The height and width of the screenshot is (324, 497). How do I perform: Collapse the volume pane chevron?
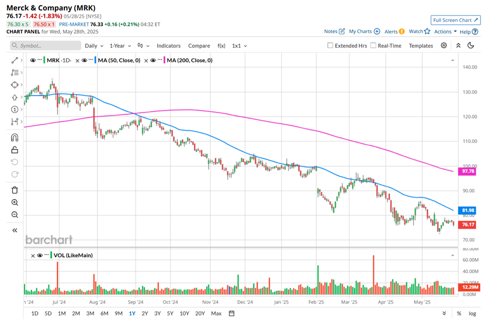[452, 255]
